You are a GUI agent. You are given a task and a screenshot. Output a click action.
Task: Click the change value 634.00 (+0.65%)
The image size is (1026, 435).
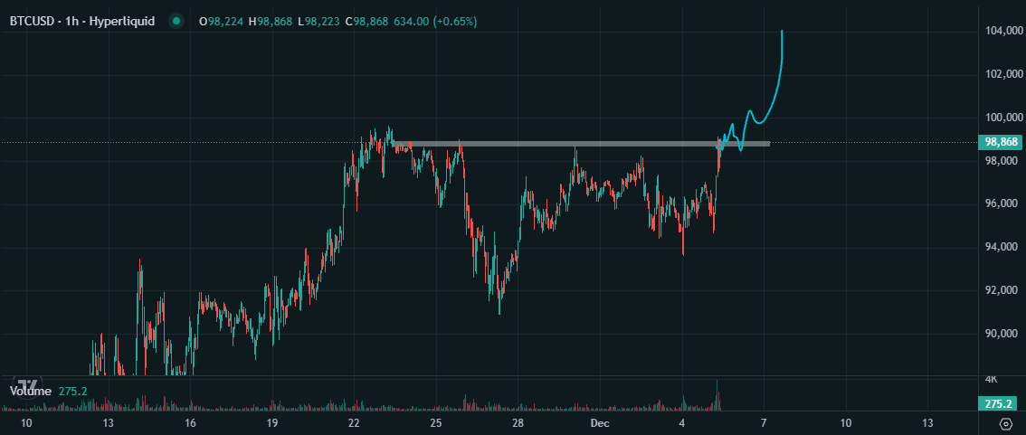(435, 22)
